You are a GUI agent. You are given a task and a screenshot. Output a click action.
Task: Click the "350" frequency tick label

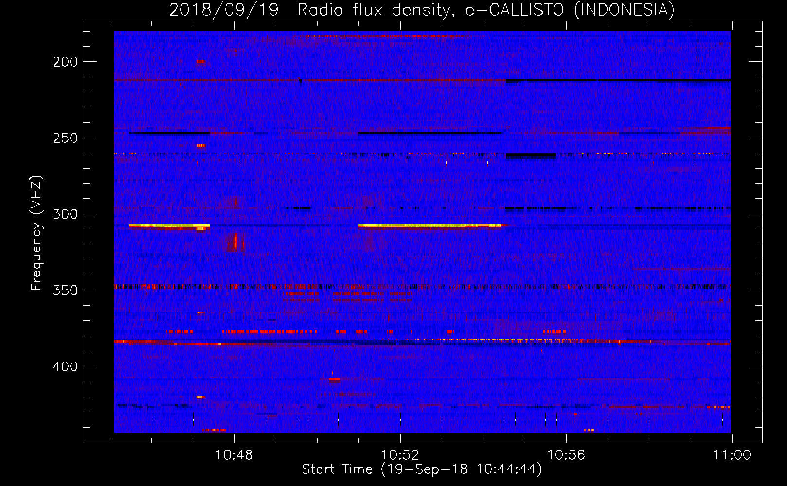65,290
